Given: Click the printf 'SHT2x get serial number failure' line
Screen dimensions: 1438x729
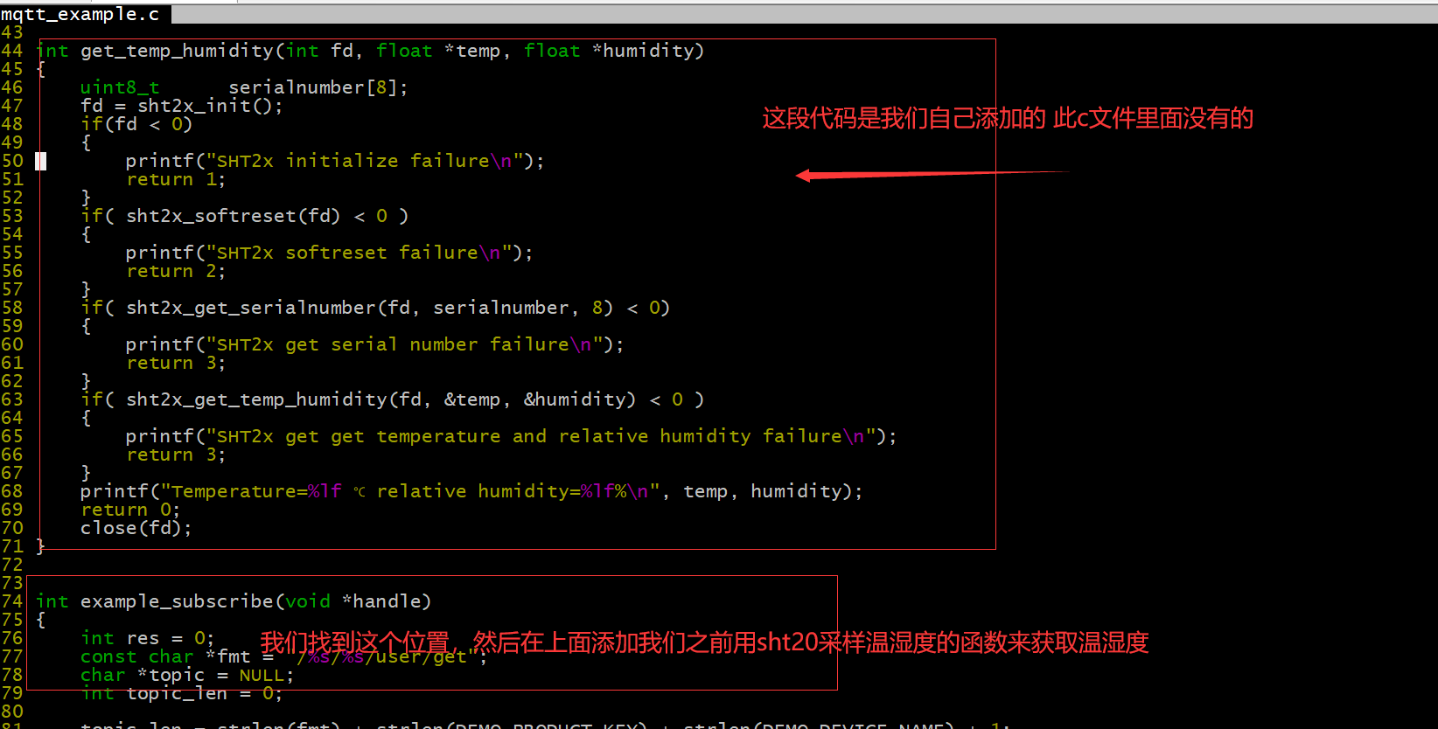Looking at the screenshot, I should point(374,344).
